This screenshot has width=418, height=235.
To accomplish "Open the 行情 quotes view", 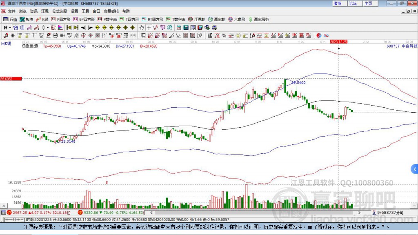I will click(x=10, y=20).
